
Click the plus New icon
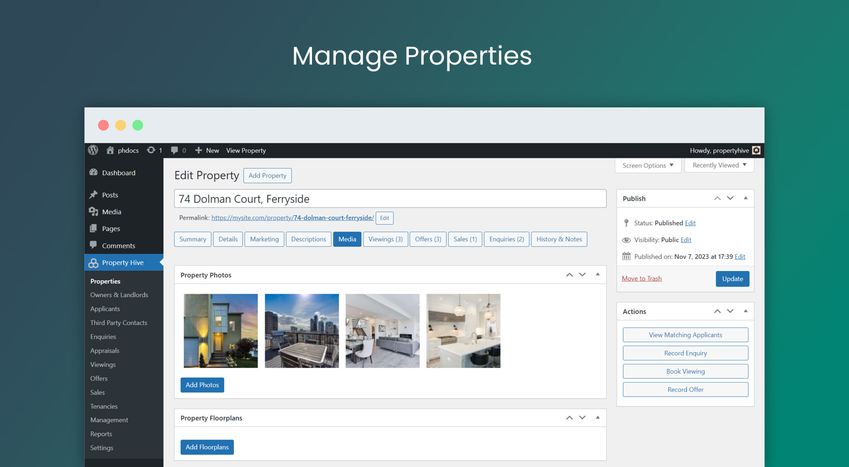(198, 150)
